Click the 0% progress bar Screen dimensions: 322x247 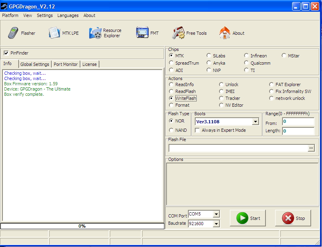(82, 226)
